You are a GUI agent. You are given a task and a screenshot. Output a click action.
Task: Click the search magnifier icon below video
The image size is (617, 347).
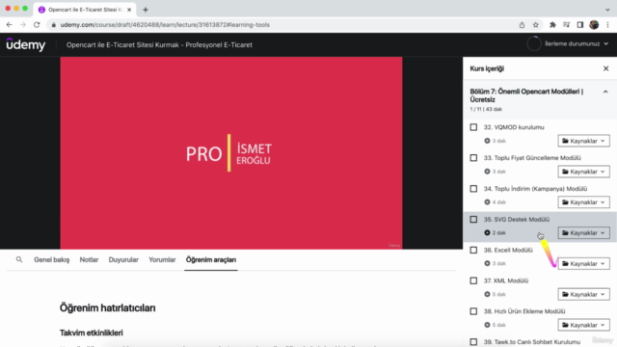coord(19,259)
